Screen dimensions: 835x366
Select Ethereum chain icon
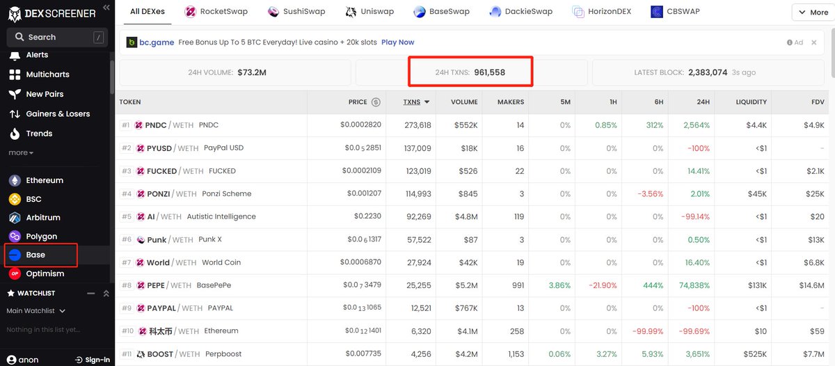point(15,180)
